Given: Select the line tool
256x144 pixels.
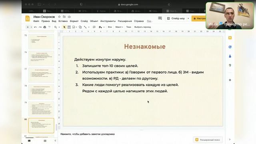Looking at the screenshot, I should tap(85, 27).
